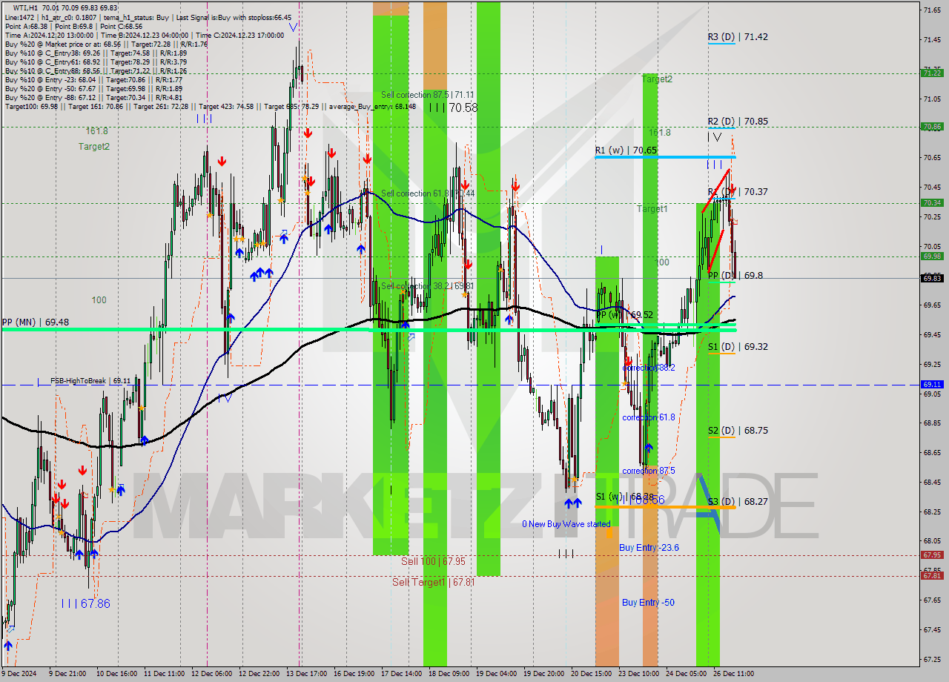Select the 16 Dec 19:00 time label
The height and width of the screenshot is (682, 949).
click(x=354, y=674)
